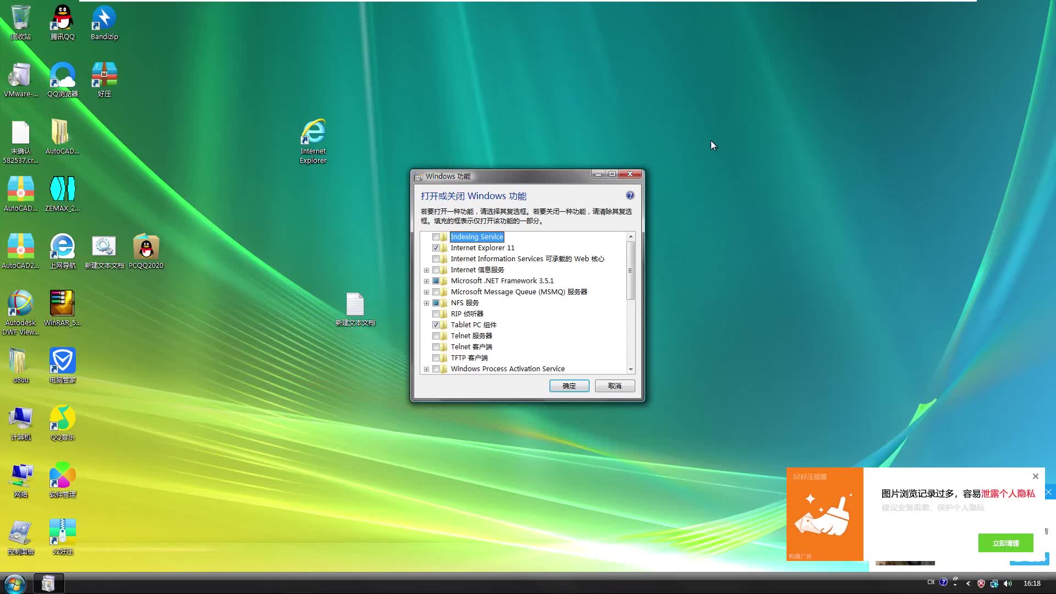Expand the Microsoft .NET Framework 3.5.1 node
This screenshot has height=594, width=1056.
click(426, 280)
